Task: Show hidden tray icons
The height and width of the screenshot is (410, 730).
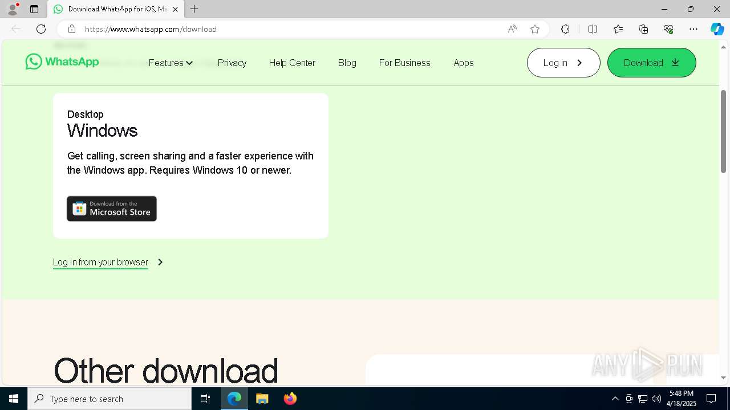Action: tap(615, 399)
